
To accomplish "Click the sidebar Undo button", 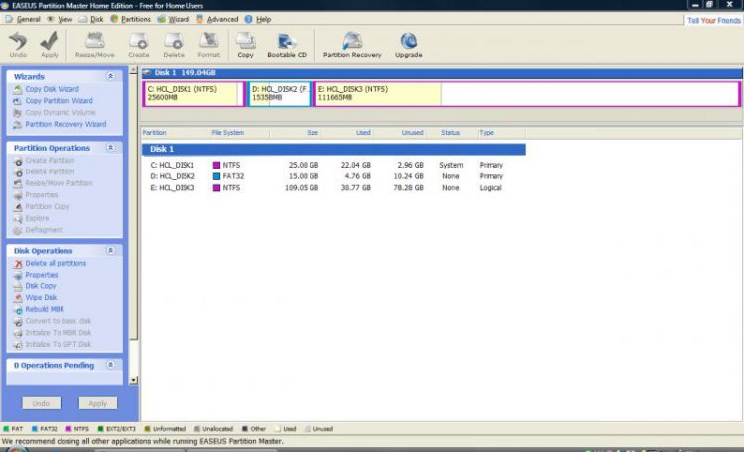I will 42,403.
